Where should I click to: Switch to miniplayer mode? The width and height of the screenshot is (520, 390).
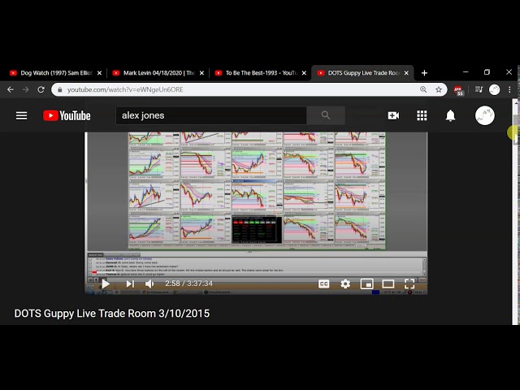pyautogui.click(x=366, y=284)
